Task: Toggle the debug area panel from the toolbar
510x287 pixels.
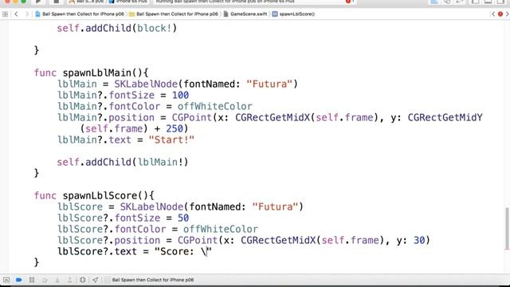Action: click(x=488, y=2)
